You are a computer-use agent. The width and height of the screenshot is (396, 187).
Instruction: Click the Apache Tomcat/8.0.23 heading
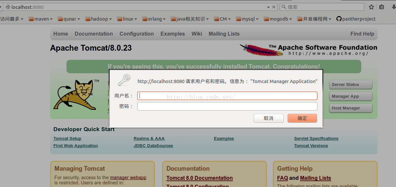click(x=91, y=48)
